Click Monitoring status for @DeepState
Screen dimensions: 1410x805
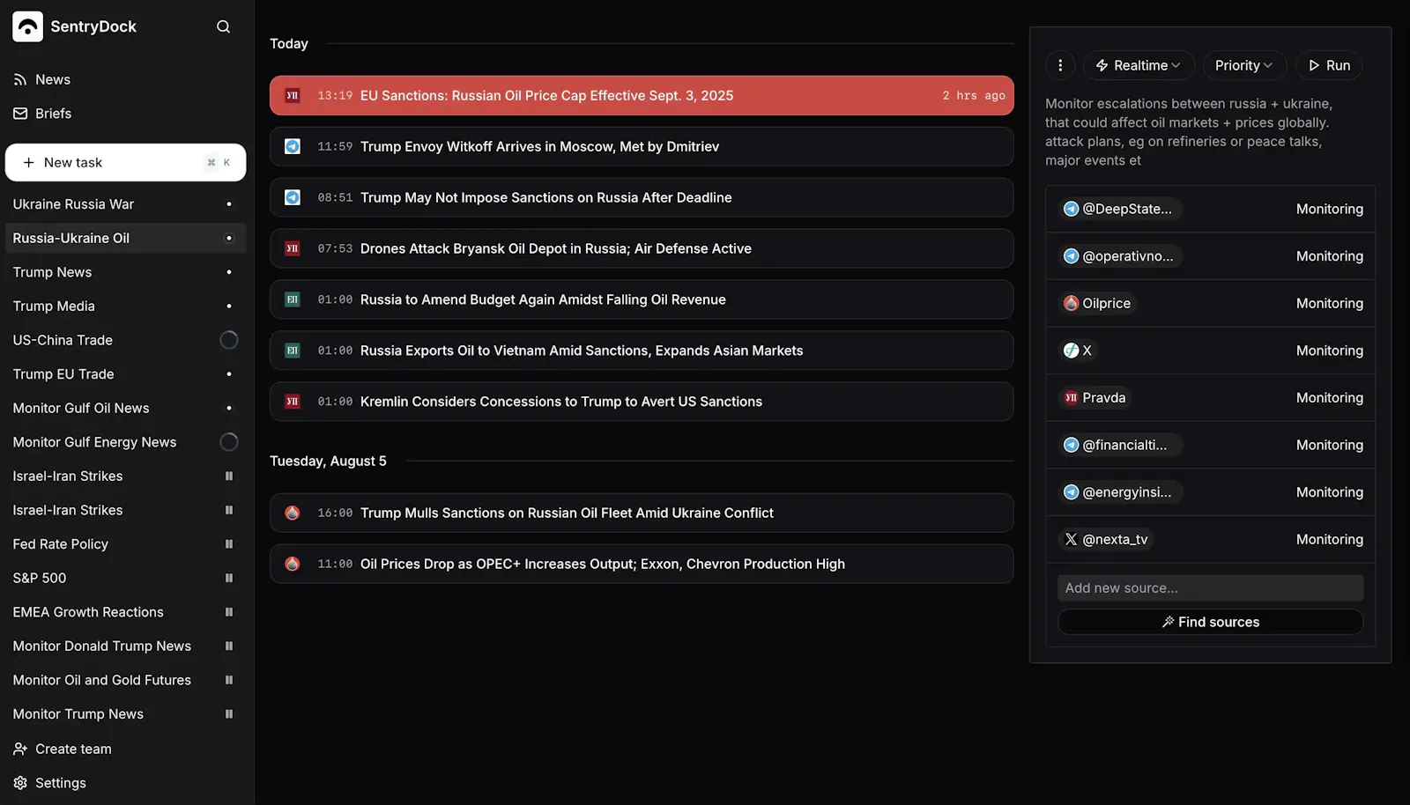pos(1329,209)
